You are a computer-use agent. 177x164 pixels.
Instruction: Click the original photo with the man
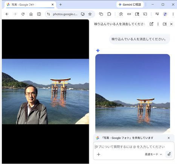coord(46,91)
